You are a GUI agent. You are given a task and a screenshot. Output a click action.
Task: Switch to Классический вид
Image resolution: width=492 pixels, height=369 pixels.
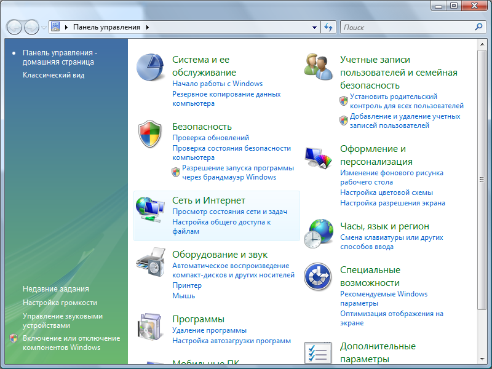(x=54, y=75)
